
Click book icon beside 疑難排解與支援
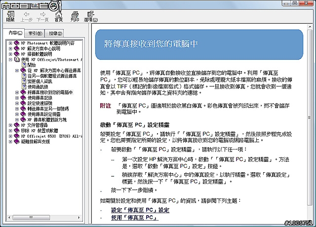tap(17, 142)
